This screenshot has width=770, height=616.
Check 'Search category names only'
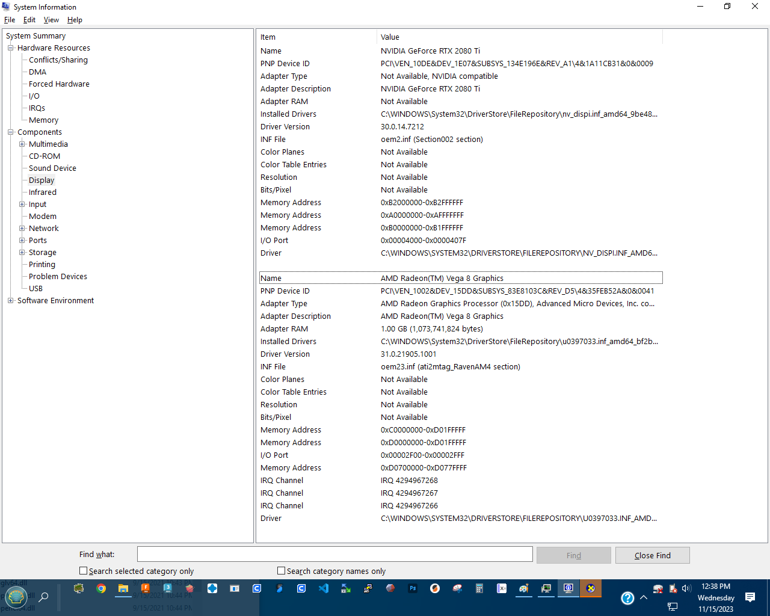(x=280, y=570)
